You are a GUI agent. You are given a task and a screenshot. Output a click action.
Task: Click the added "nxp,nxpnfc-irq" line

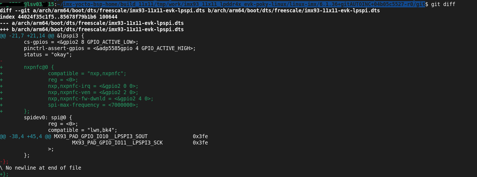click(x=93, y=86)
